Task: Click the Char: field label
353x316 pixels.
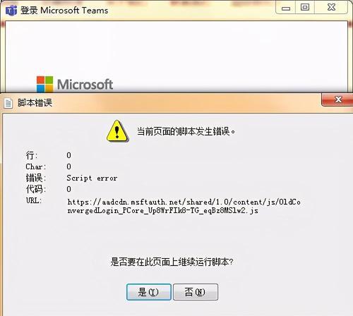Action: tap(36, 166)
